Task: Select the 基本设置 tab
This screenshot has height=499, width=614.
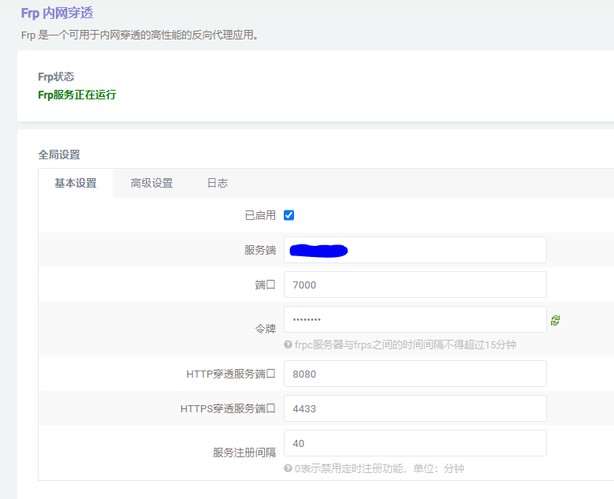Action: click(76, 183)
